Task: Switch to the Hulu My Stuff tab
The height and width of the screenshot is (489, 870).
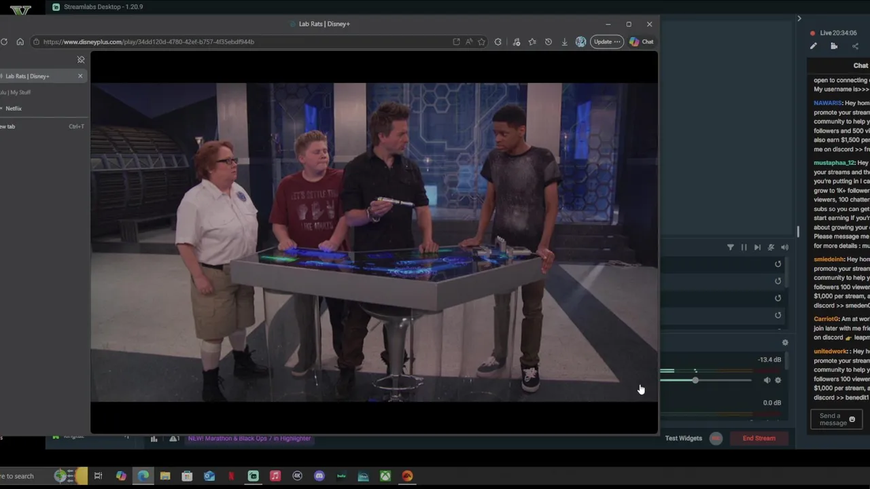Action: coord(42,92)
